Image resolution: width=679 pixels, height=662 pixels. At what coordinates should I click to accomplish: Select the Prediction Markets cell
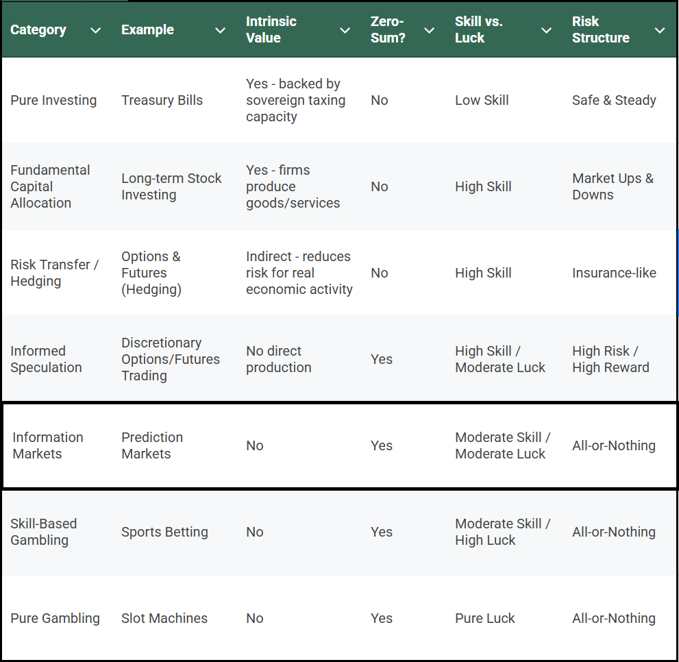pyautogui.click(x=152, y=445)
